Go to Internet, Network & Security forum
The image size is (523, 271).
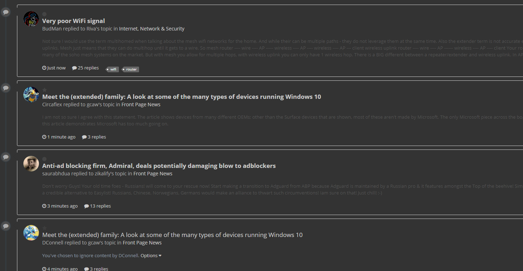pos(152,29)
